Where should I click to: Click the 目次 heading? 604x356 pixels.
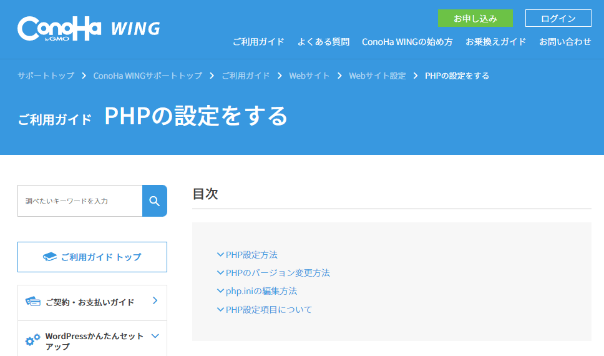tap(205, 194)
